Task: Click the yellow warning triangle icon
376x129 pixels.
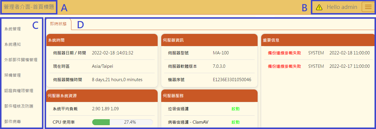Action: (319, 7)
